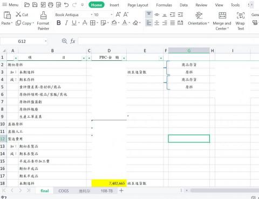
Task: Toggle left text alignment
Action: [x=149, y=23]
